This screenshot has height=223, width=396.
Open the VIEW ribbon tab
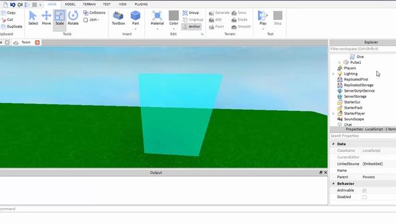point(123,4)
